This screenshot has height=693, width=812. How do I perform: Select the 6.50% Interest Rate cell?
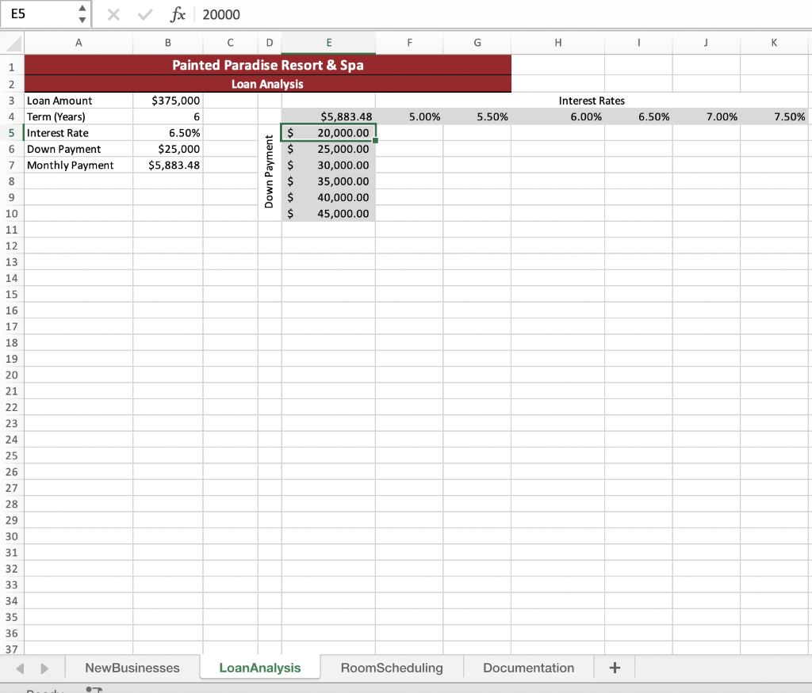click(168, 132)
